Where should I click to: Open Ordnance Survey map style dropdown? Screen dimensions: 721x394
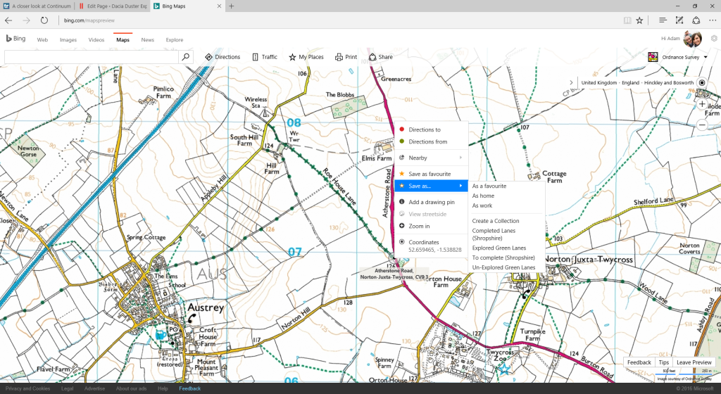coord(678,57)
